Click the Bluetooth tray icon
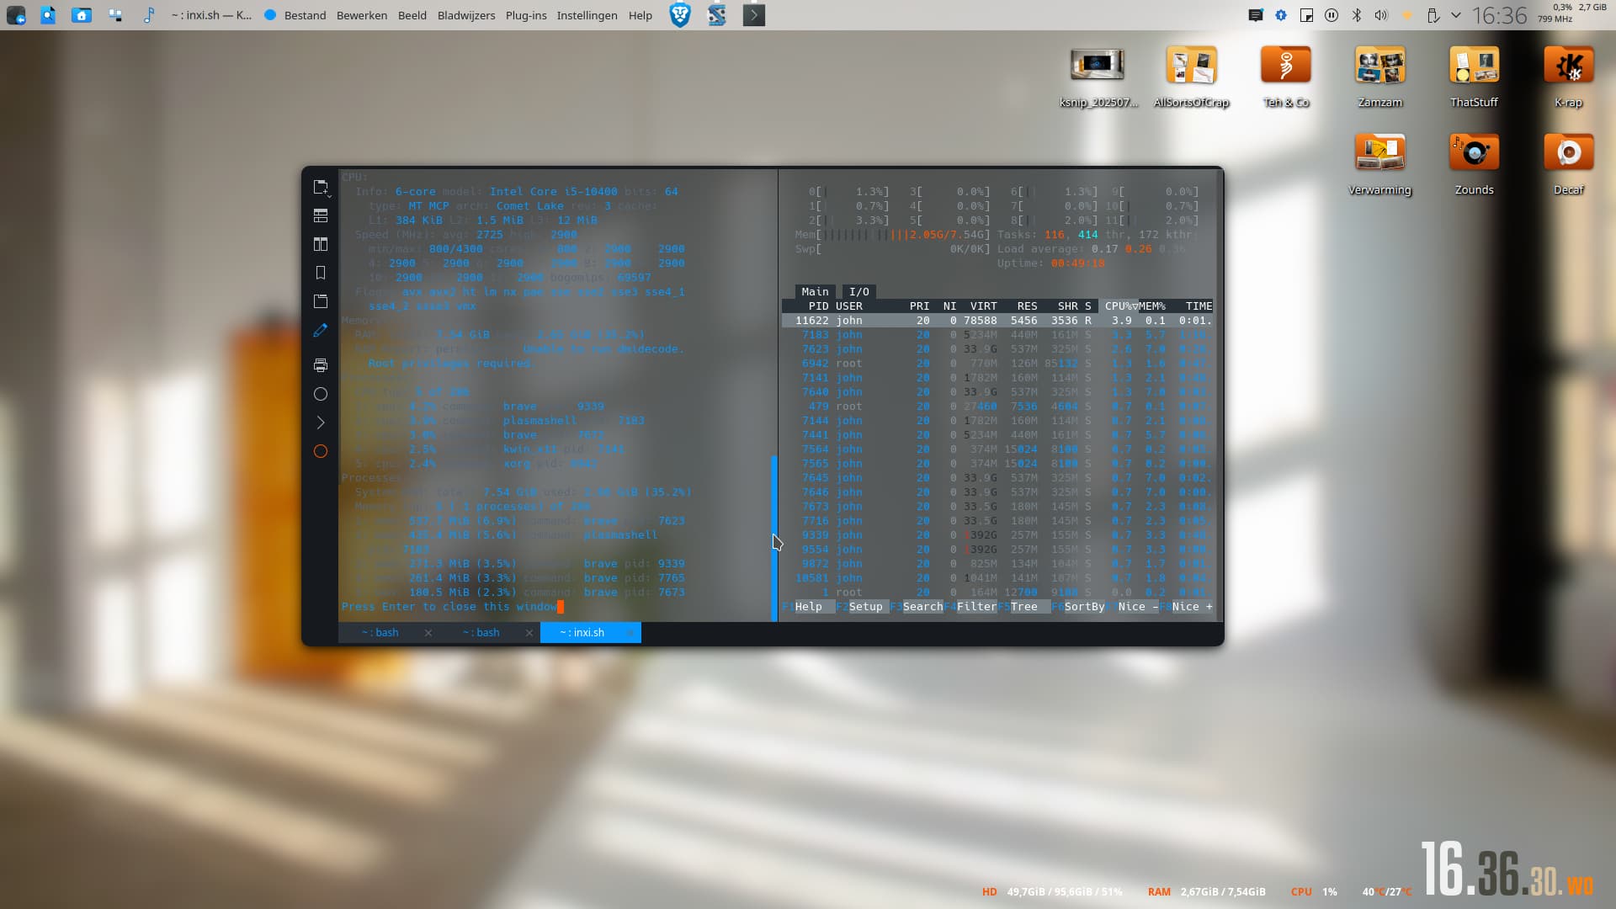The image size is (1616, 909). [x=1356, y=15]
